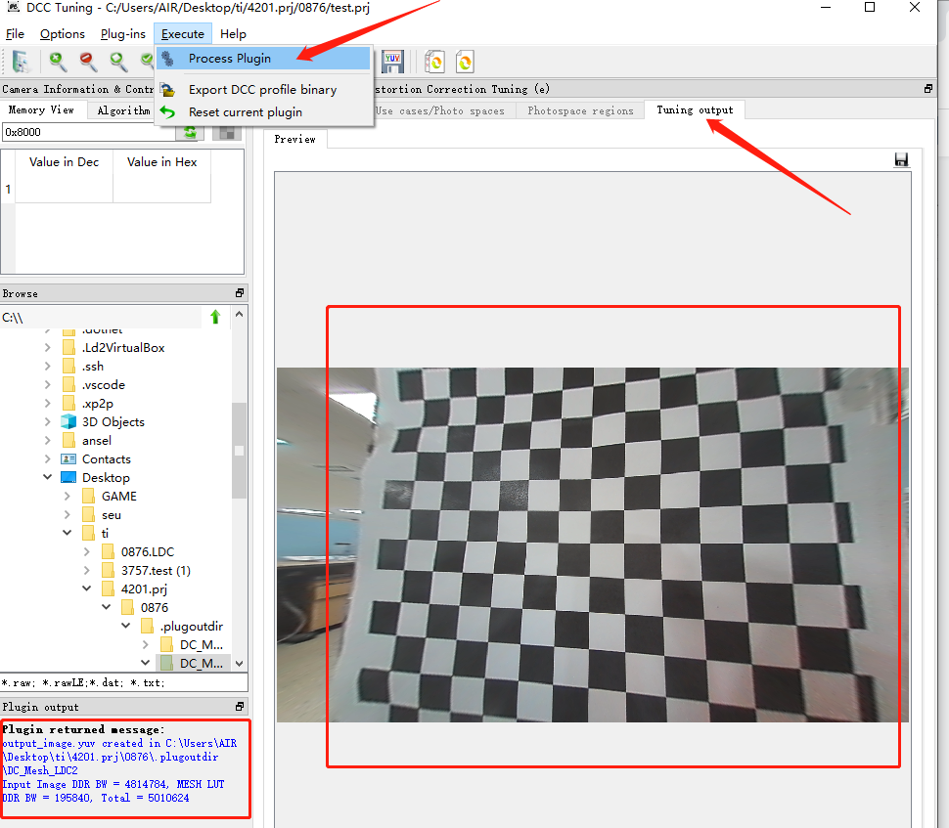Click the 0876.LDC folder icon
The width and height of the screenshot is (949, 828).
[x=108, y=551]
